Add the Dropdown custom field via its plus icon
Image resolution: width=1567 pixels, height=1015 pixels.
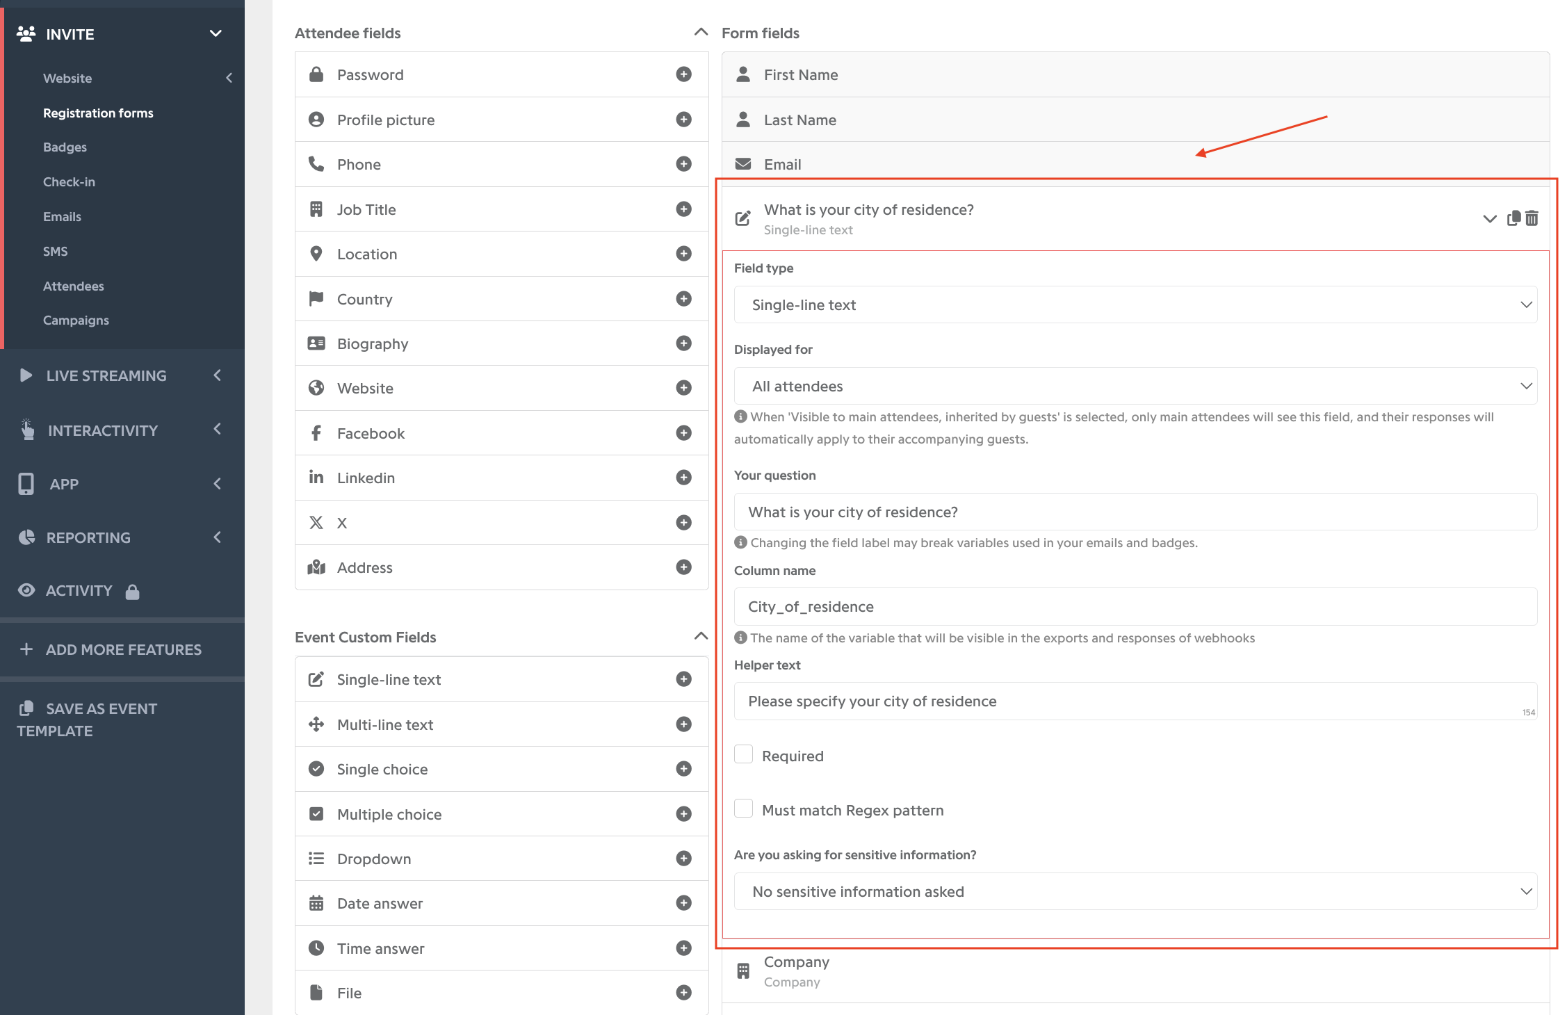(x=683, y=859)
